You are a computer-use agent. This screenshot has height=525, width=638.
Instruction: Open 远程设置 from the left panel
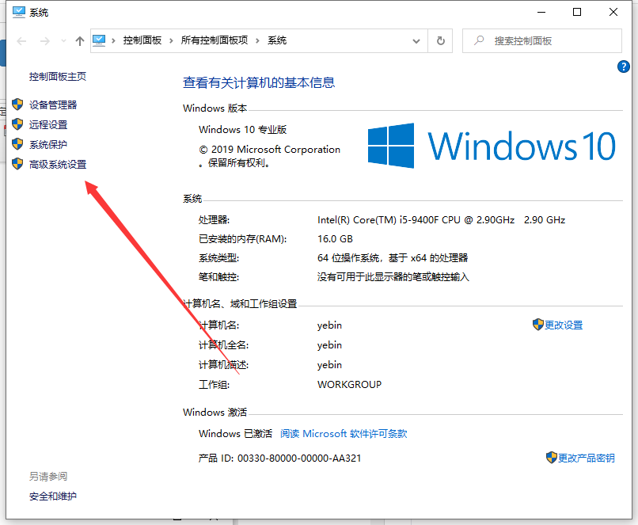(48, 124)
